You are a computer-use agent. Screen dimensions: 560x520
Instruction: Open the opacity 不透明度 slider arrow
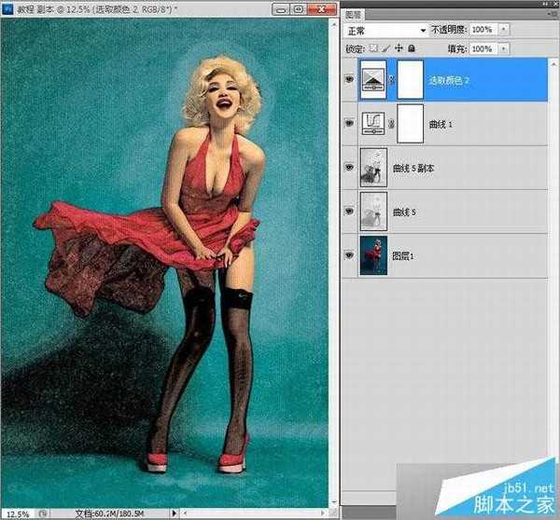pos(504,30)
